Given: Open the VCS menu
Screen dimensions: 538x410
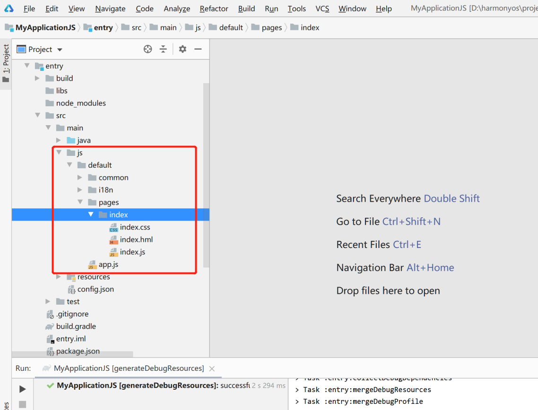Looking at the screenshot, I should [322, 9].
